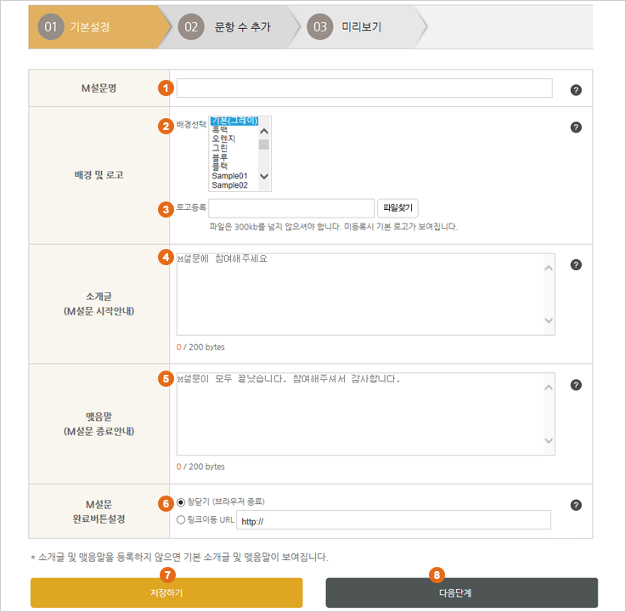Select the 링크이동 URL radio button
This screenshot has height=612, width=626.
click(x=181, y=519)
